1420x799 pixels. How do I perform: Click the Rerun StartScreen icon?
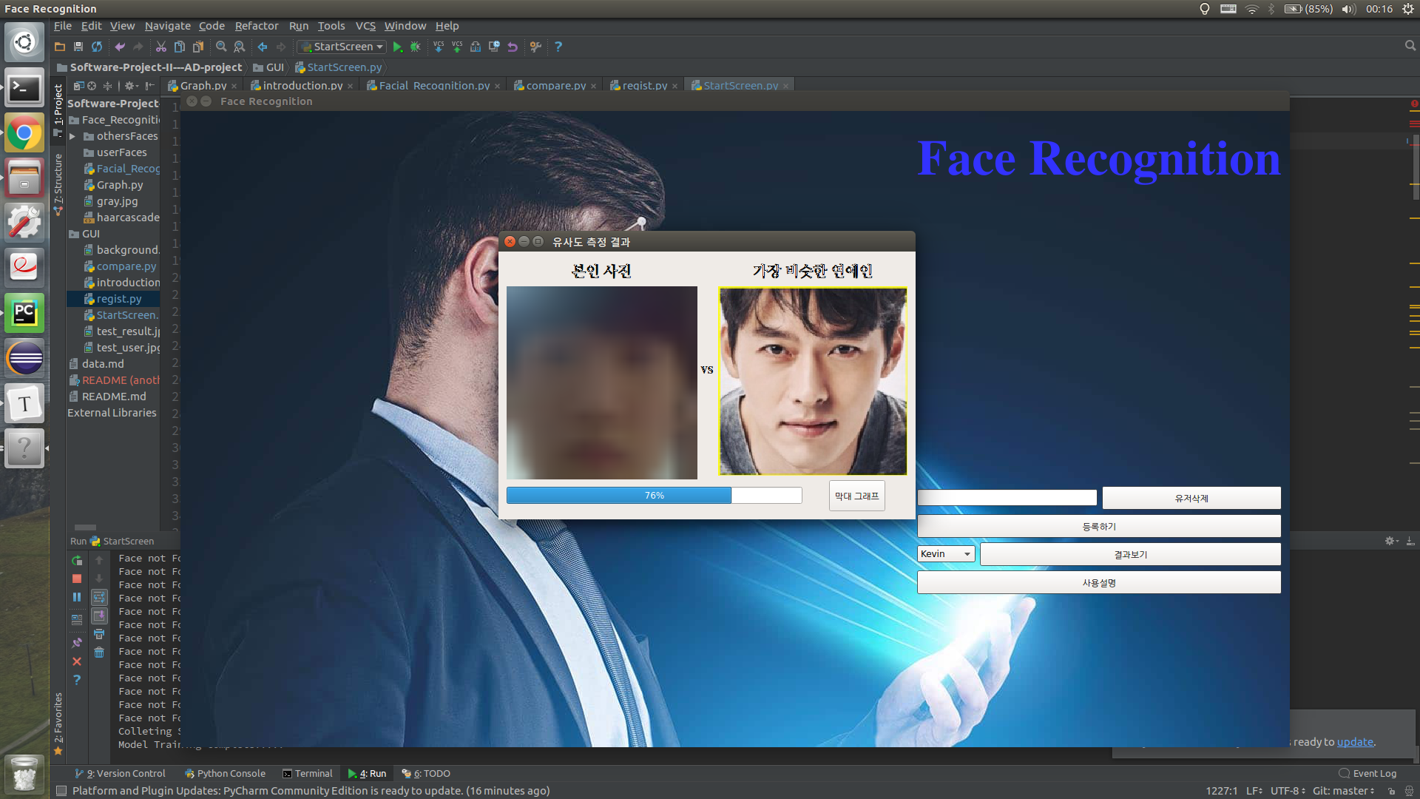77,561
